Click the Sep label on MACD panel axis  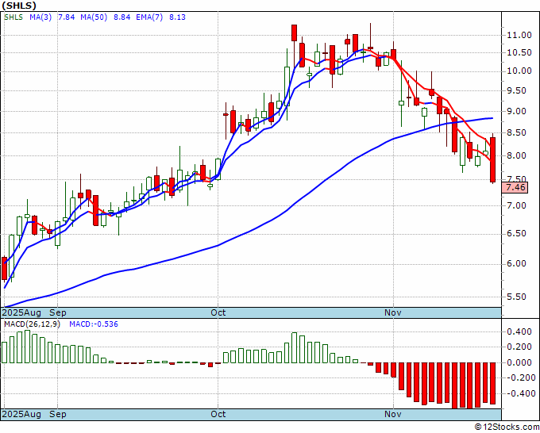[x=57, y=414]
